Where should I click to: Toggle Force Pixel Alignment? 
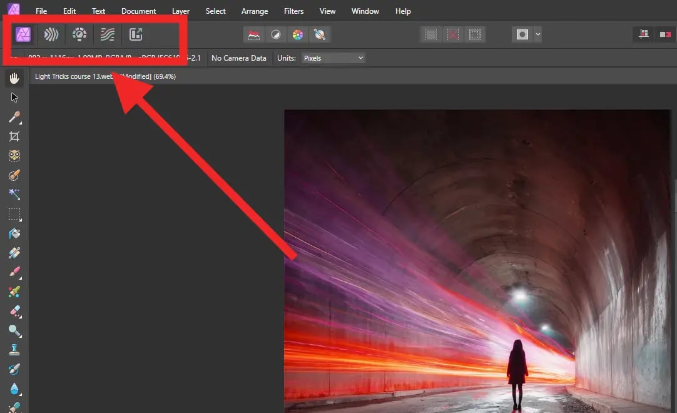(x=643, y=34)
